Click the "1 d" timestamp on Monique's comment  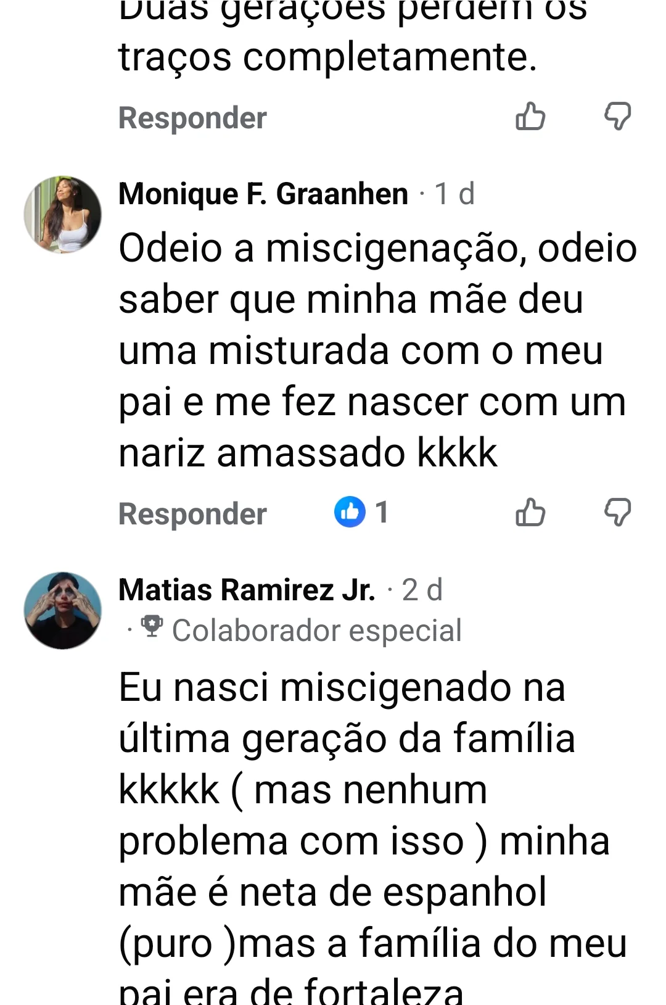[454, 194]
